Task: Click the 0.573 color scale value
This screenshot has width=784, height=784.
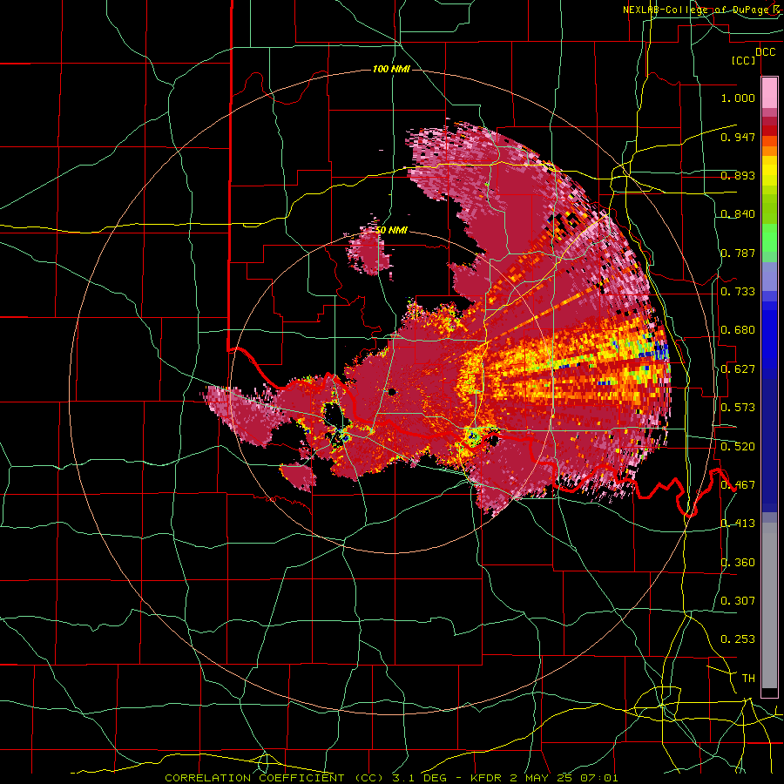Action: 738,408
